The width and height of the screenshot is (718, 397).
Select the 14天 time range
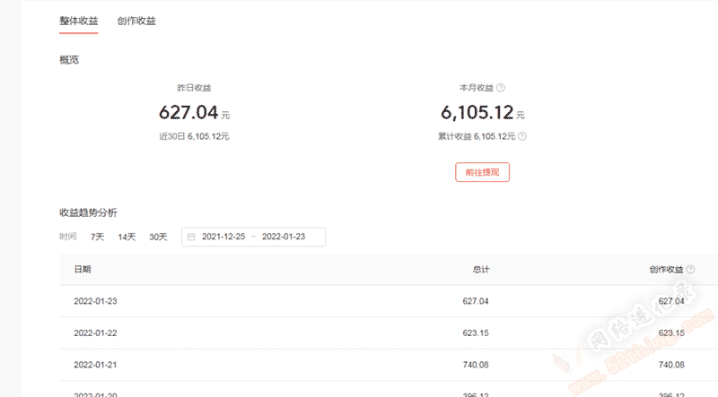click(x=127, y=237)
